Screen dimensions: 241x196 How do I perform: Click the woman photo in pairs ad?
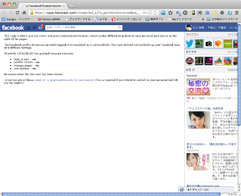click(198, 120)
